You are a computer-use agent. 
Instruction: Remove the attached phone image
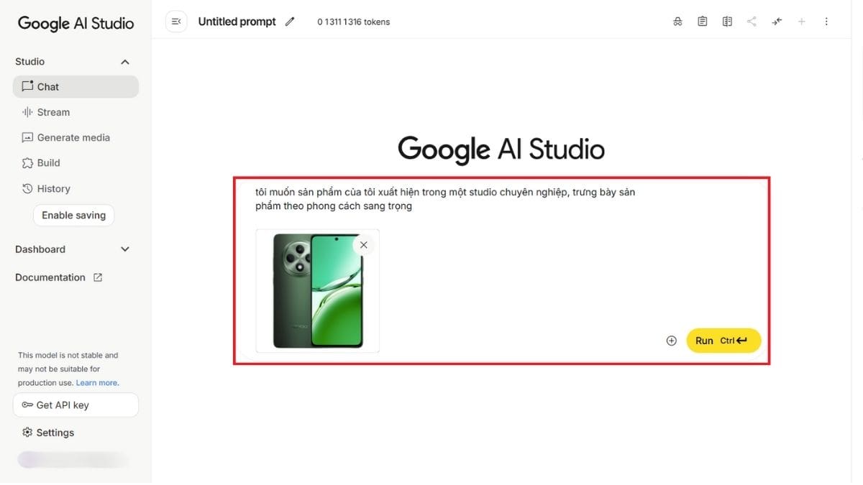tap(363, 245)
